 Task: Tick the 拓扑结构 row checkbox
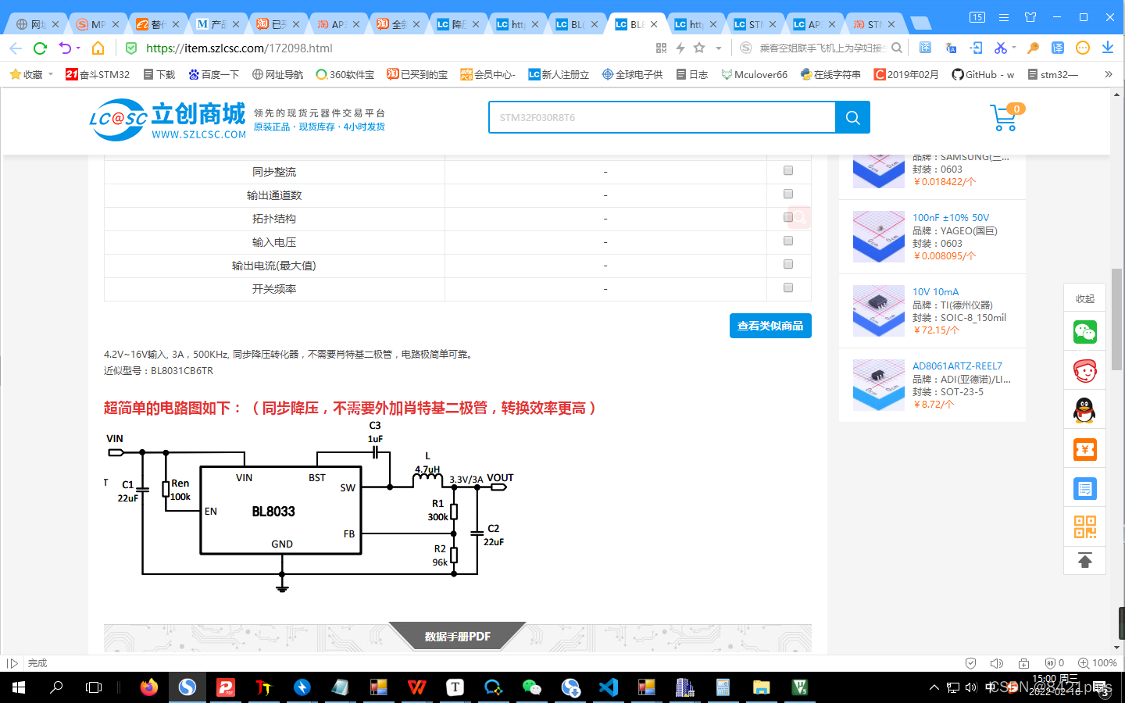click(x=788, y=217)
